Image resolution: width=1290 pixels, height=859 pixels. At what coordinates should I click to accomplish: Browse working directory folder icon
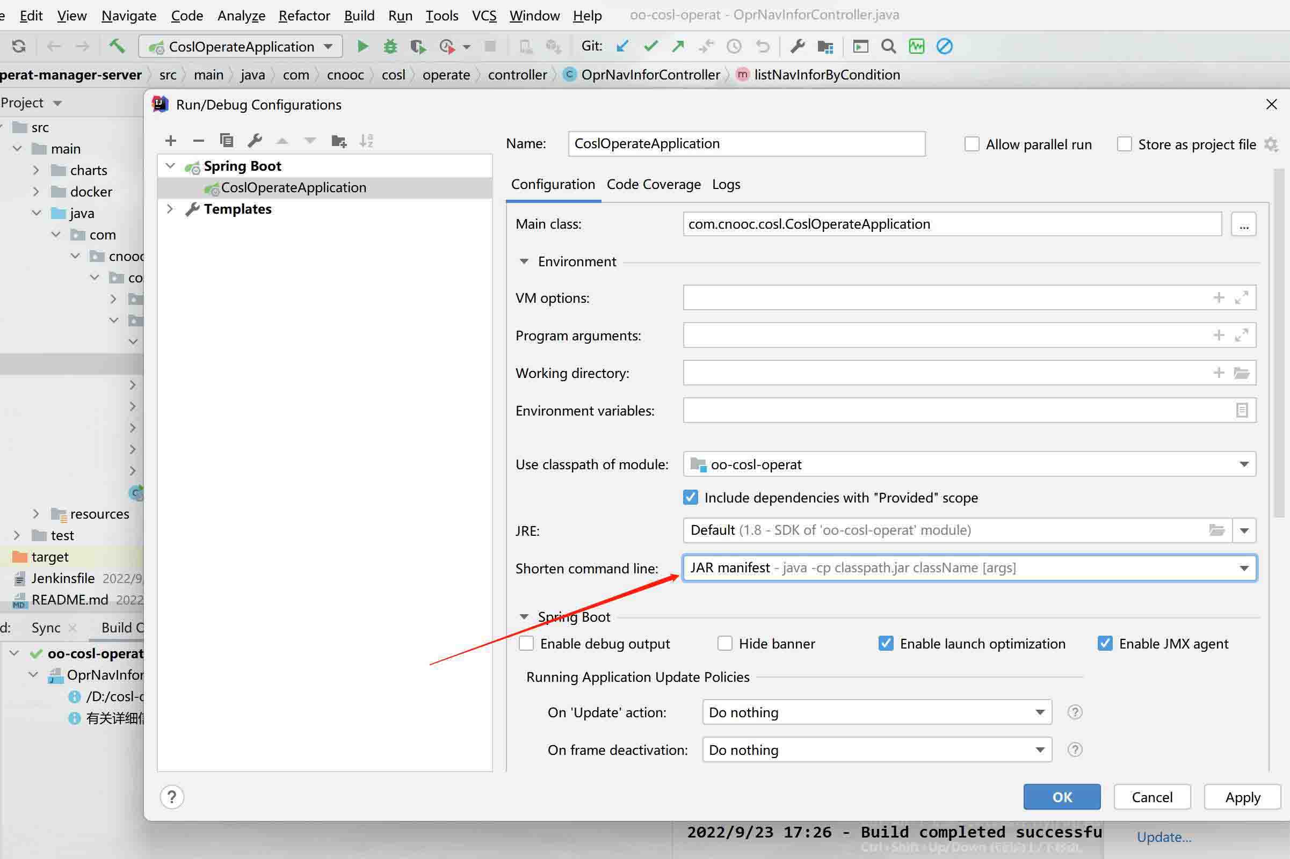pyautogui.click(x=1241, y=373)
